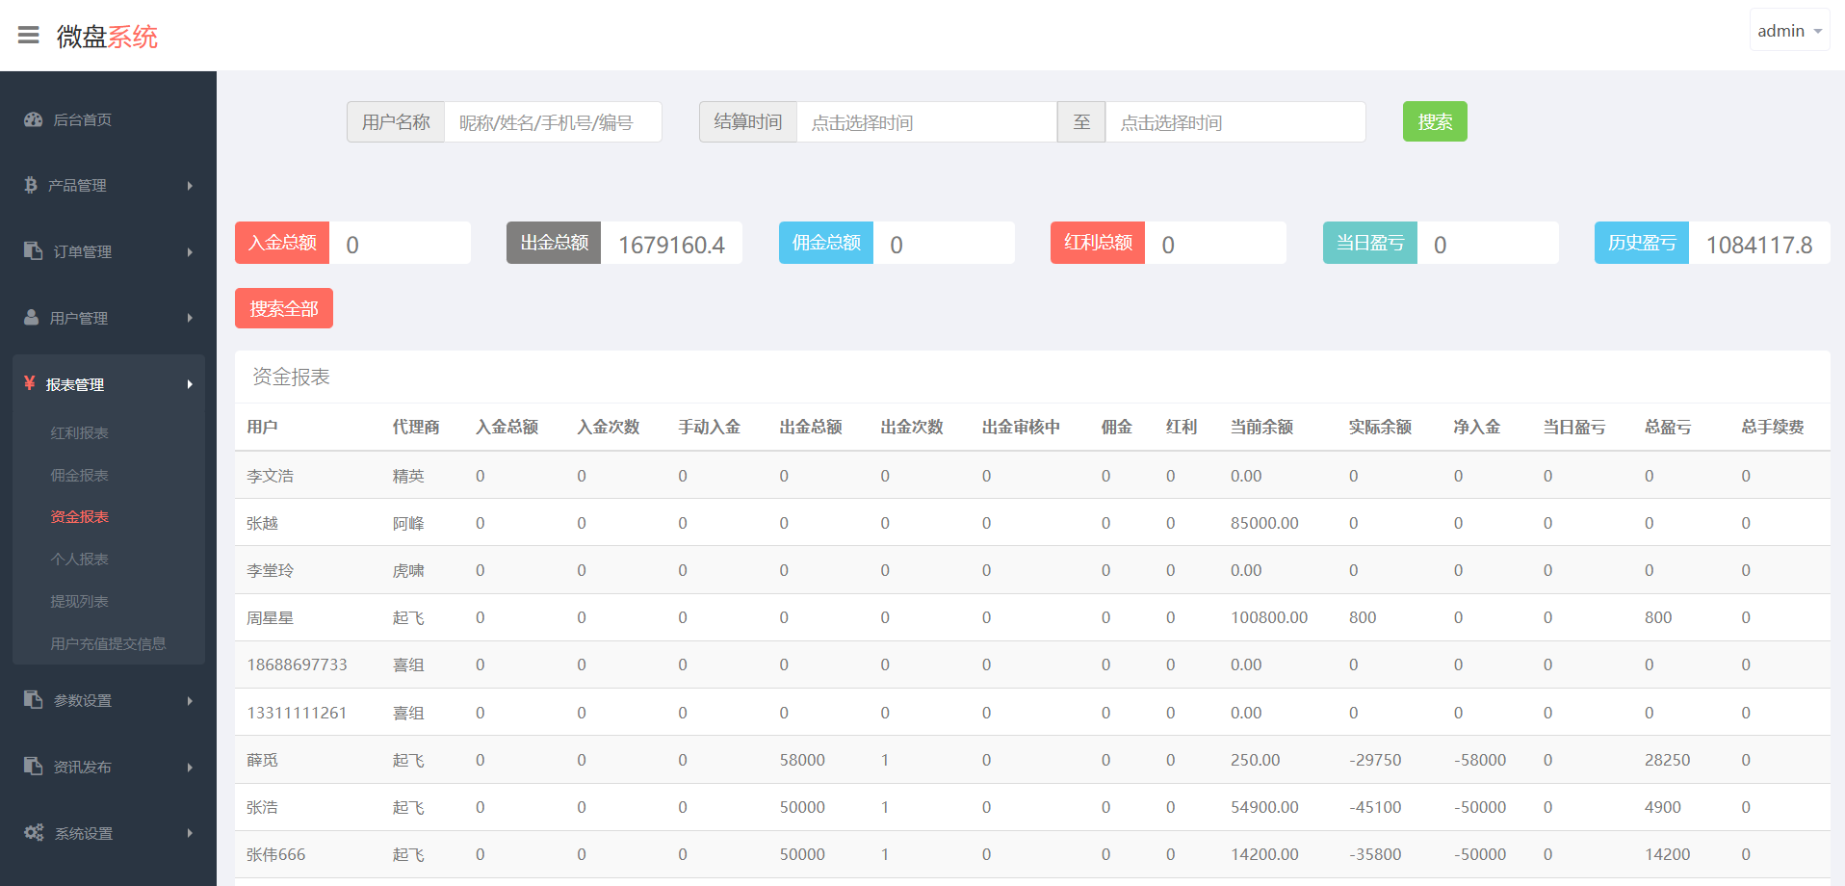Screen dimensions: 1845x886
Task: Click the 参数设置 sidebar icon
Action: tap(34, 699)
